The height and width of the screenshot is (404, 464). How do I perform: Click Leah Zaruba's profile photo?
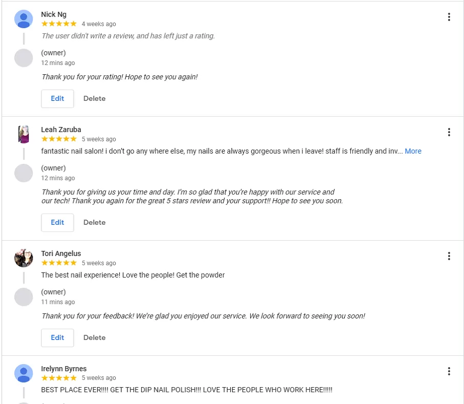tap(24, 134)
